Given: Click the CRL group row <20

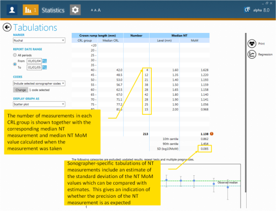Looking at the screenshot, I should point(94,46).
